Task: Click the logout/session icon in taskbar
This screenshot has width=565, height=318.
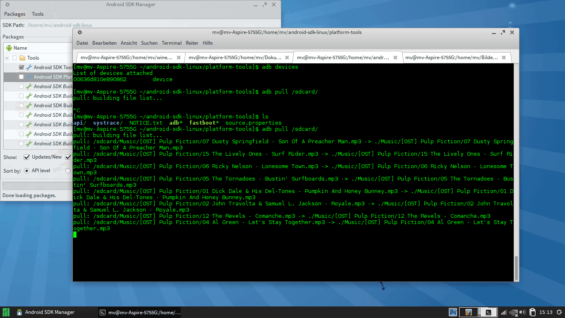Action: [560, 312]
